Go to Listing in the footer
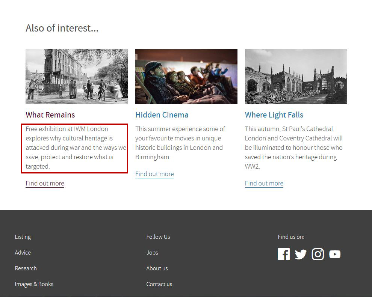This screenshot has height=297, width=372. (x=23, y=237)
